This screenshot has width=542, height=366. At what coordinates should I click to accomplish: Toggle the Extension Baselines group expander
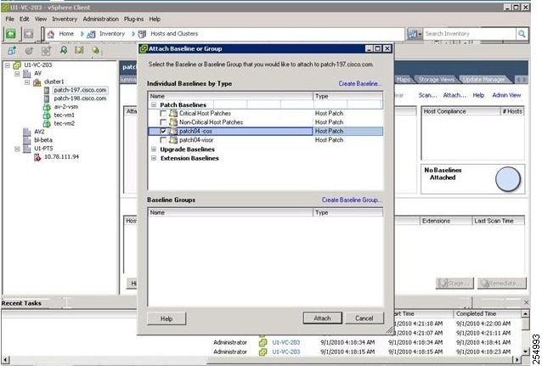(x=154, y=158)
